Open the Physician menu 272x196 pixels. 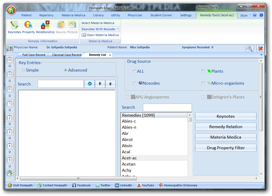(x=135, y=15)
